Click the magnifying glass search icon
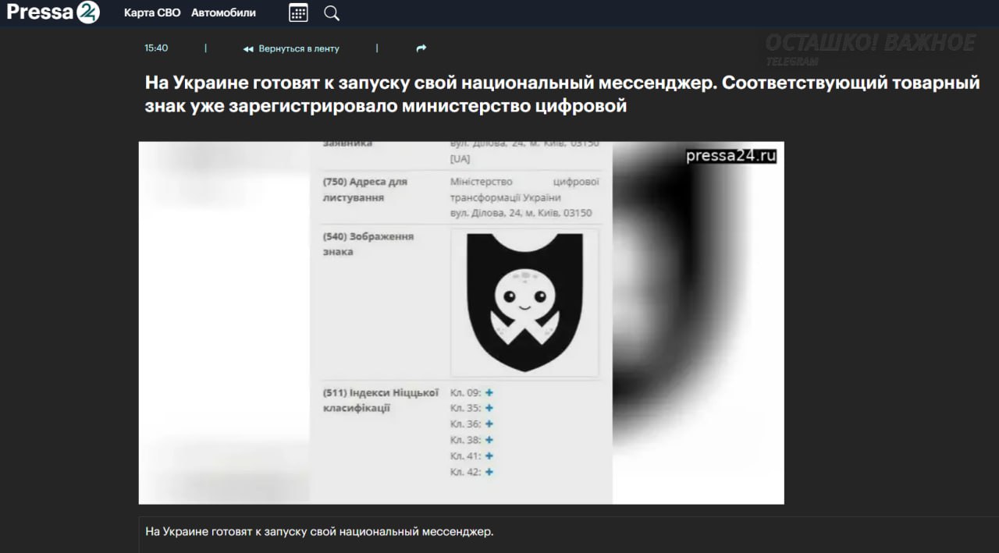The width and height of the screenshot is (999, 553). [x=332, y=12]
